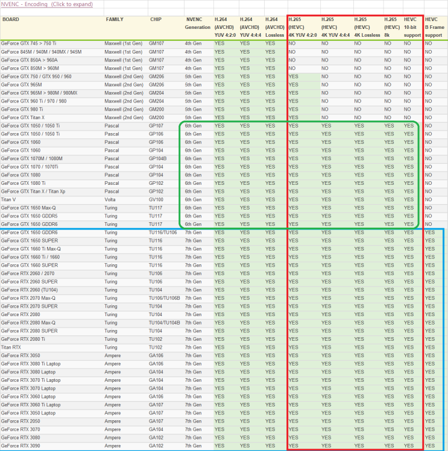Select the GeForce RTX 2070 SUPER cell
Image resolution: width=448 pixels, height=451 pixels.
coord(29,306)
